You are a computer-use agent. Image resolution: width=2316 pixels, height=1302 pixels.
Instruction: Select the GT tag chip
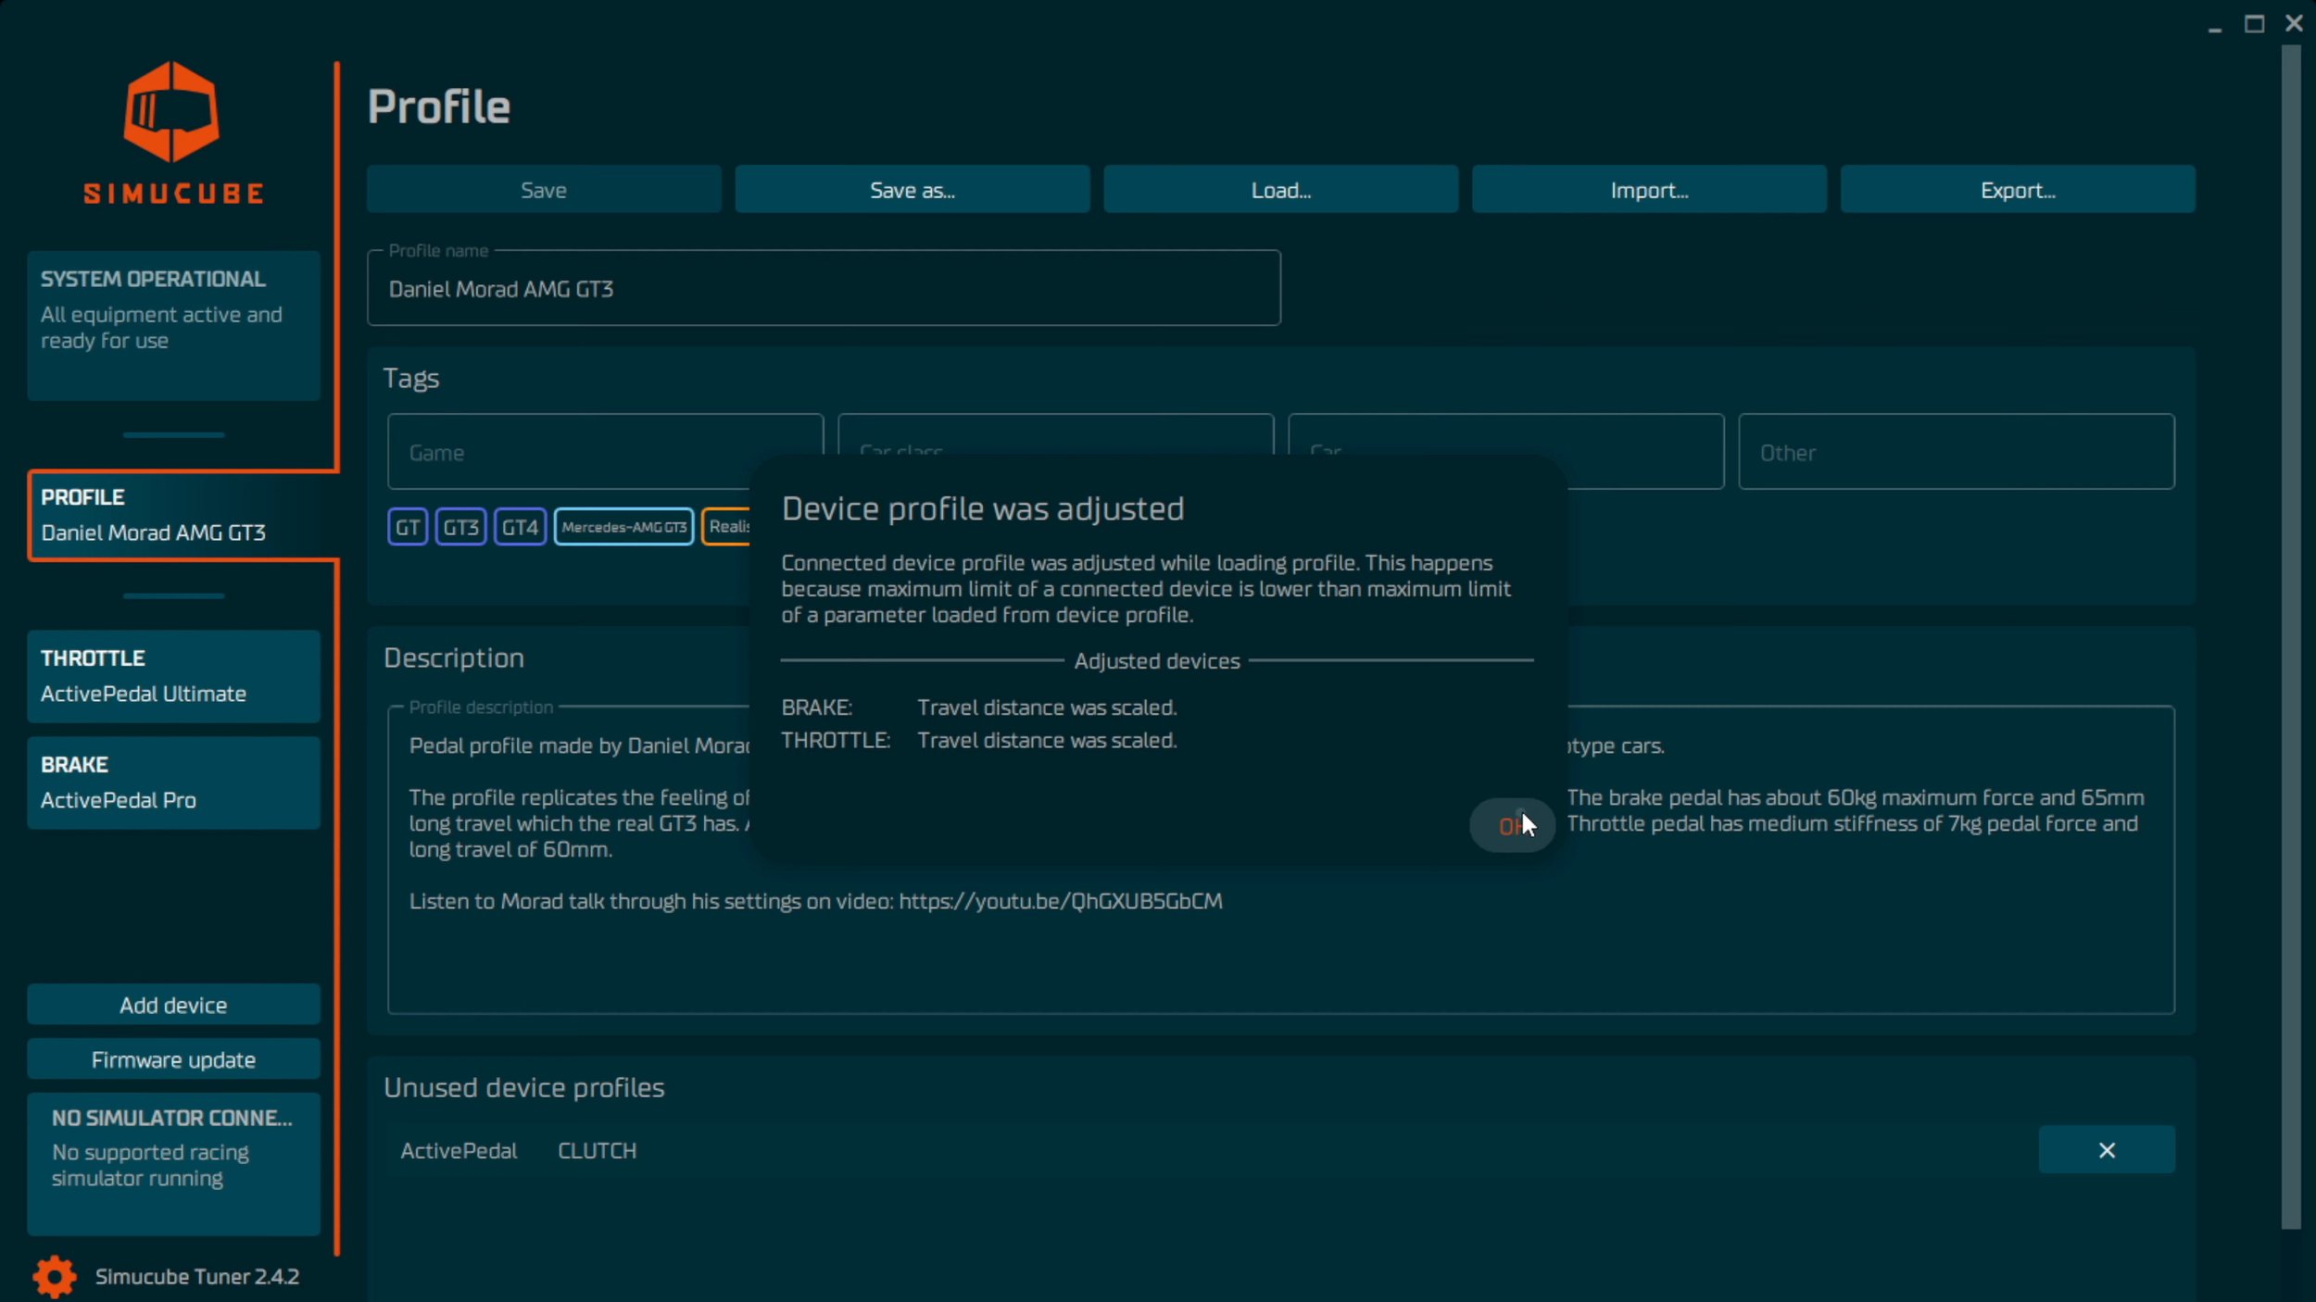(408, 527)
